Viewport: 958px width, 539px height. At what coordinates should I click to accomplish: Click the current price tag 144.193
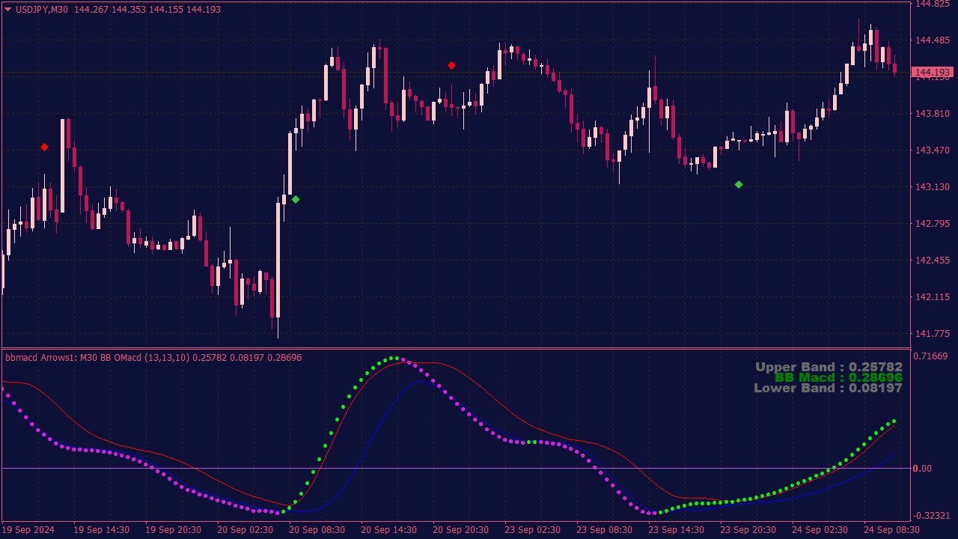(933, 73)
